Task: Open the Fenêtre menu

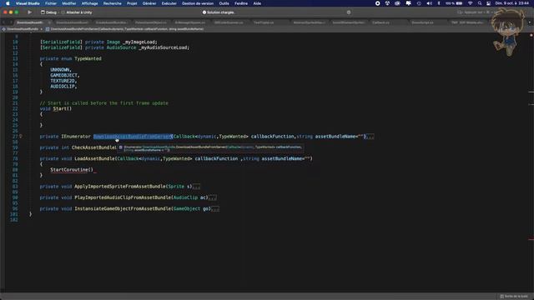Action: (x=241, y=3)
